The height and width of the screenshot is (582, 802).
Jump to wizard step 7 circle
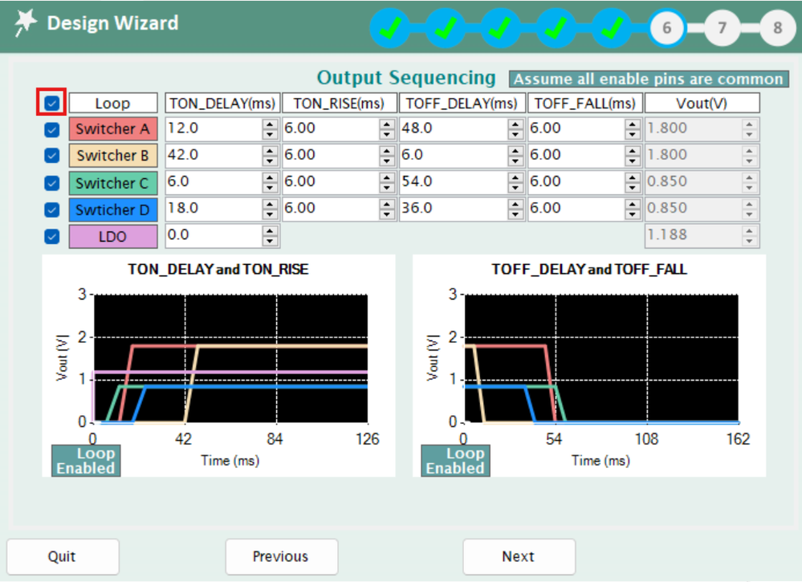(722, 27)
